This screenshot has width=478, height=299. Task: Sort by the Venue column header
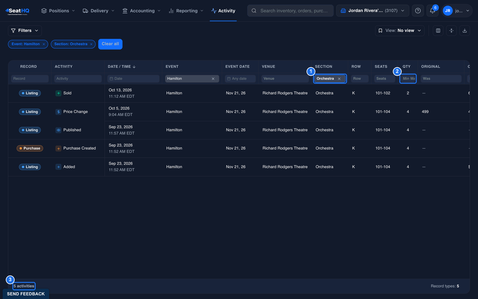click(268, 67)
